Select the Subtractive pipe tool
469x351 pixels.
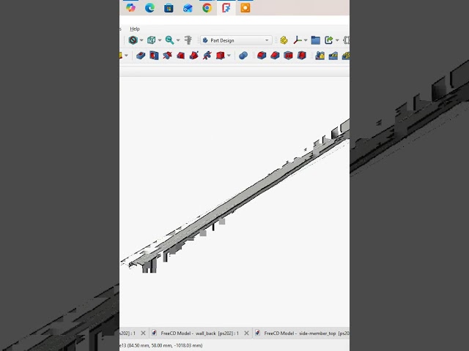[193, 56]
